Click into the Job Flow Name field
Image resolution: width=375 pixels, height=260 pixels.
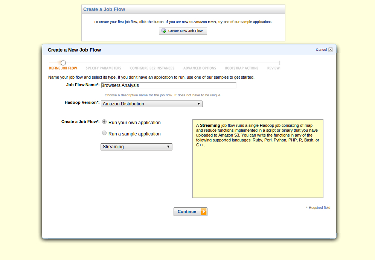(x=168, y=85)
